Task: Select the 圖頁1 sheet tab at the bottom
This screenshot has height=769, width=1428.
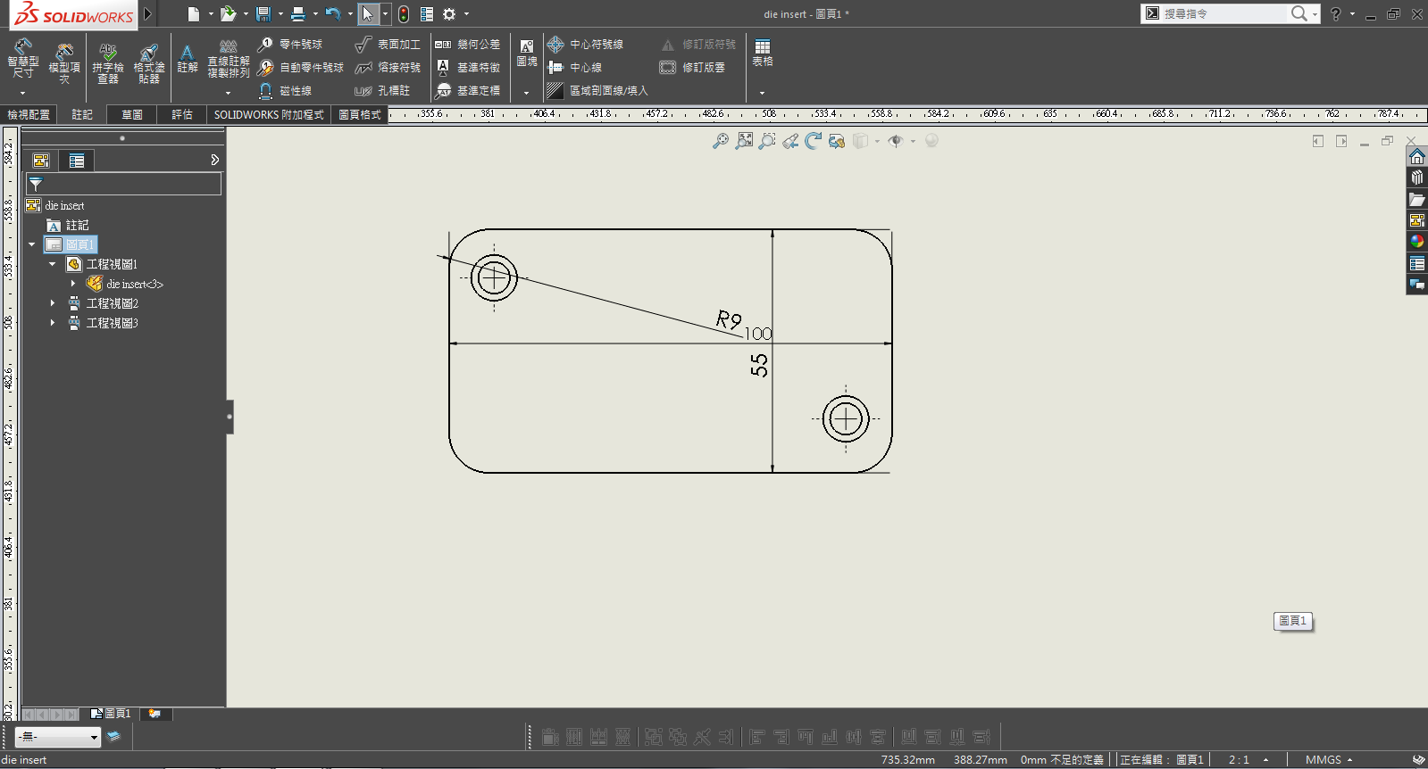Action: click(x=111, y=714)
